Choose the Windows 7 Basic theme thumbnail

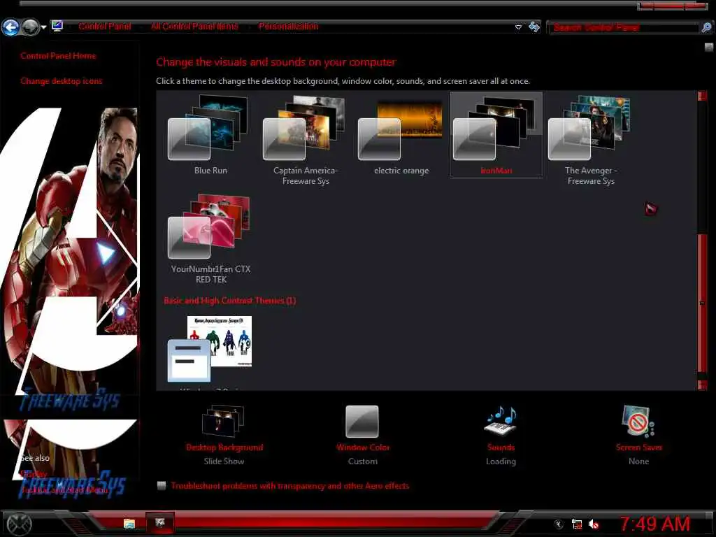(x=210, y=350)
